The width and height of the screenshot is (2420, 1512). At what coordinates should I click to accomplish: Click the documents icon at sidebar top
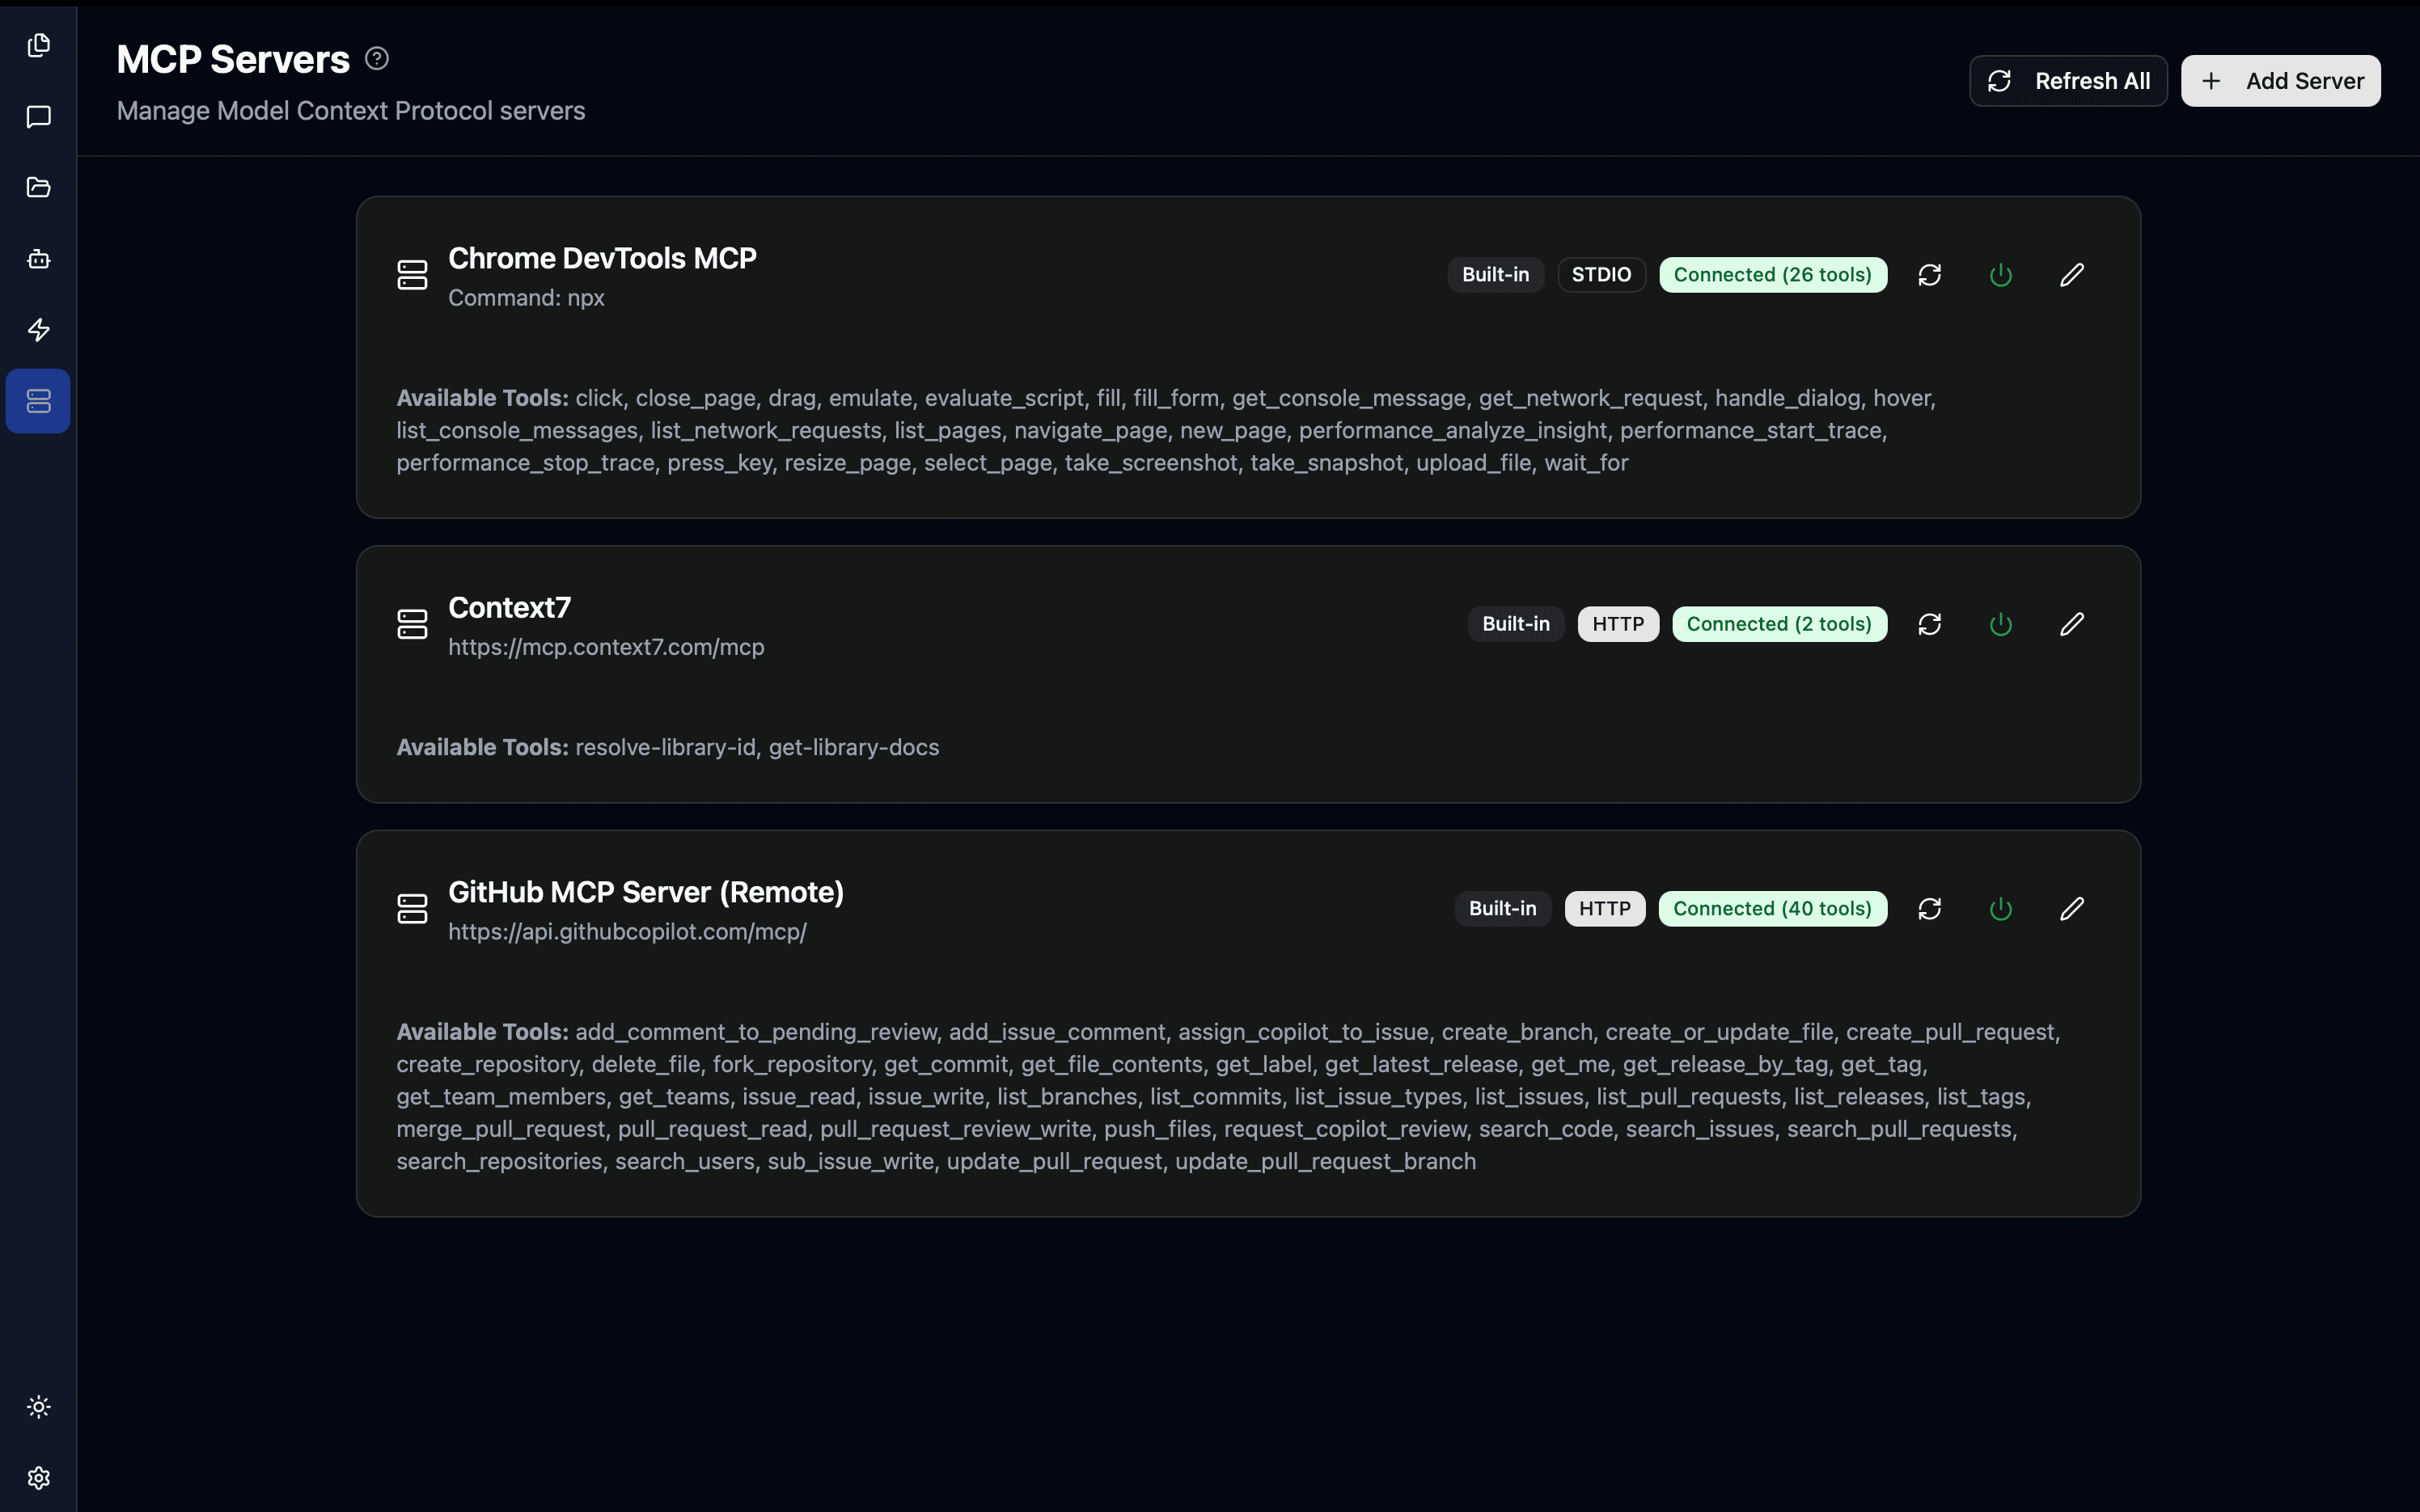pos(38,45)
